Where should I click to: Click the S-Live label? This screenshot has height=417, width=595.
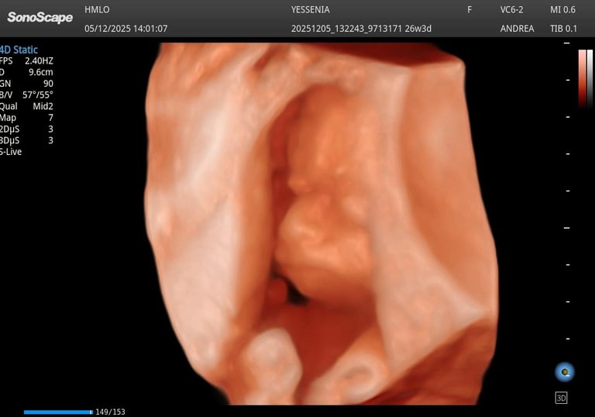coord(11,152)
